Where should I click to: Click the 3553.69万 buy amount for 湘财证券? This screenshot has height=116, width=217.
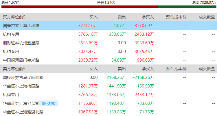tap(88, 43)
